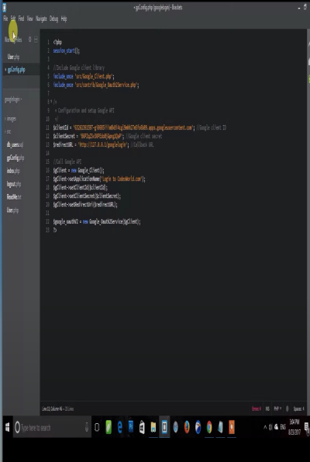Open the Debug menu
310x462 pixels.
(x=53, y=19)
